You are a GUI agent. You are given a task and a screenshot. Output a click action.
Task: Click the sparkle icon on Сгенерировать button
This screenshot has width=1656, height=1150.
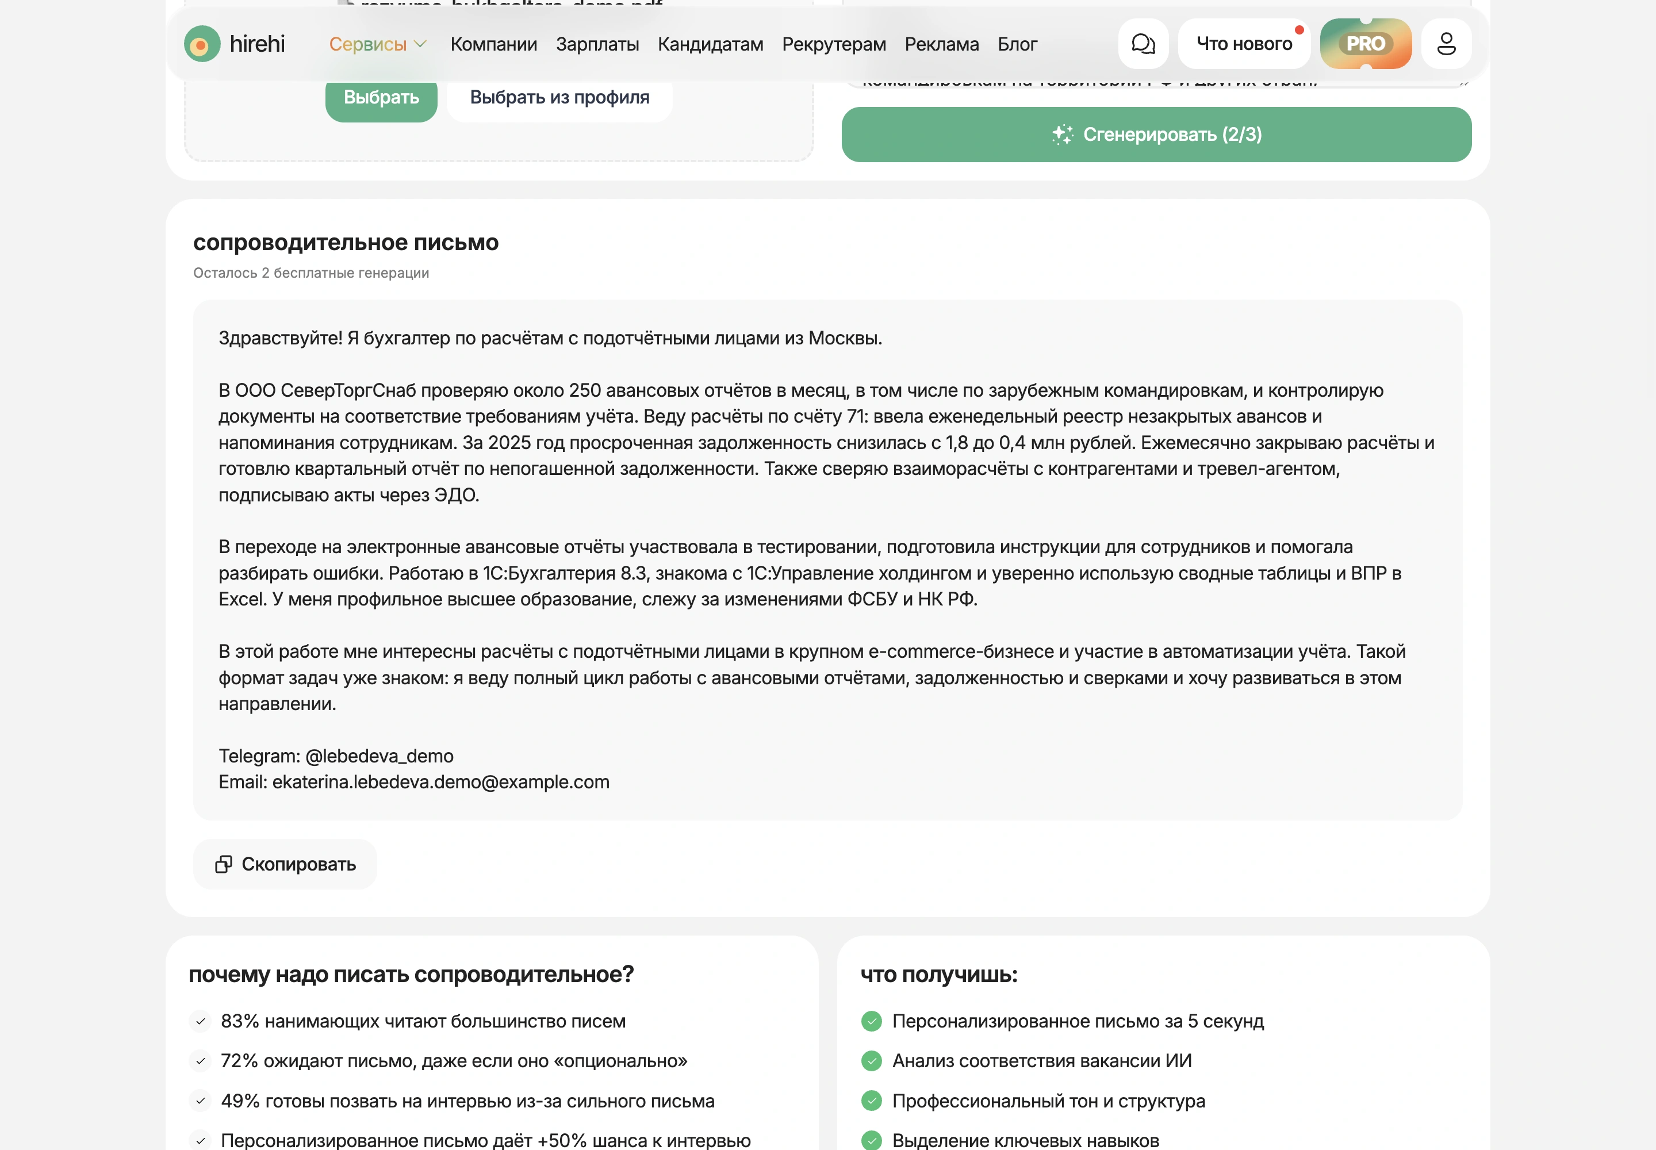pyautogui.click(x=1062, y=135)
